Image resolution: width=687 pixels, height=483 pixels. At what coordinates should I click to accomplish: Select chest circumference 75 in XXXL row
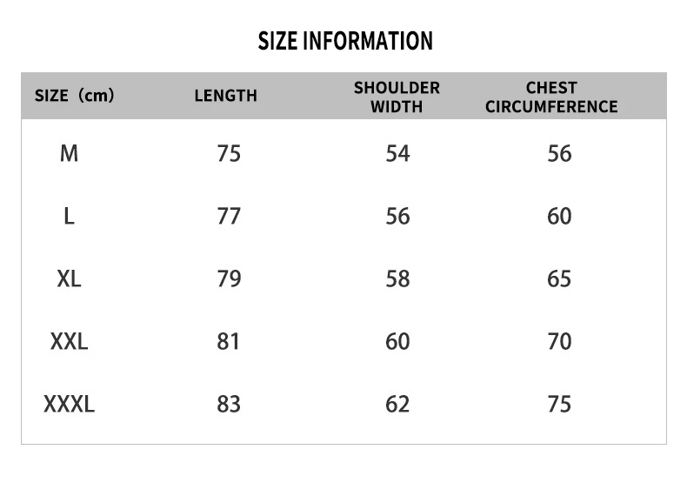pyautogui.click(x=559, y=405)
